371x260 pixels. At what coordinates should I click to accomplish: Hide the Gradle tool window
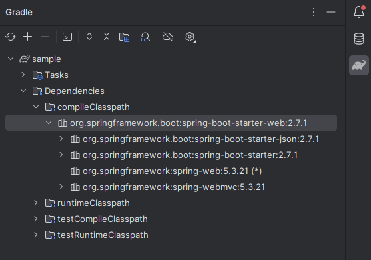[331, 12]
